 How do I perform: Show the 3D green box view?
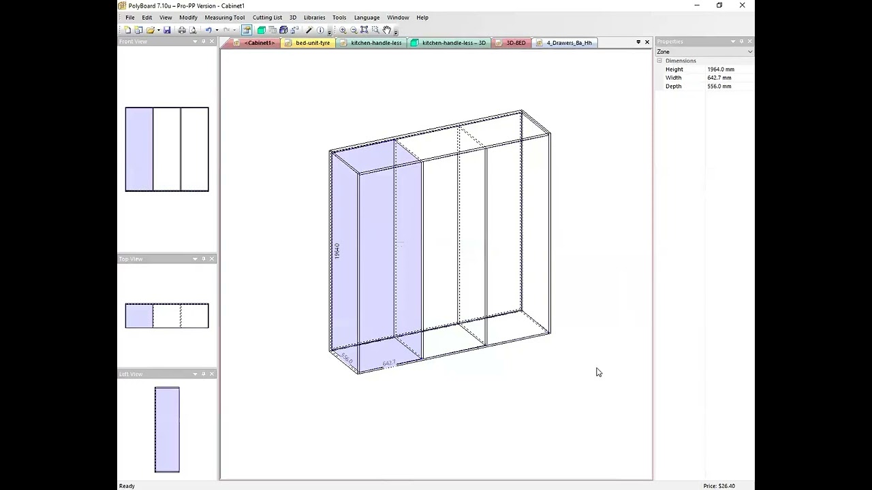click(261, 30)
